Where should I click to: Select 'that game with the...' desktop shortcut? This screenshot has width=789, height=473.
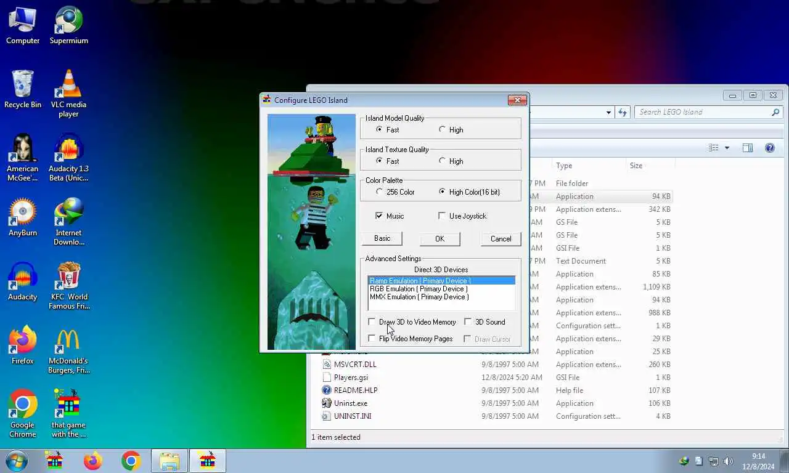pos(68,414)
